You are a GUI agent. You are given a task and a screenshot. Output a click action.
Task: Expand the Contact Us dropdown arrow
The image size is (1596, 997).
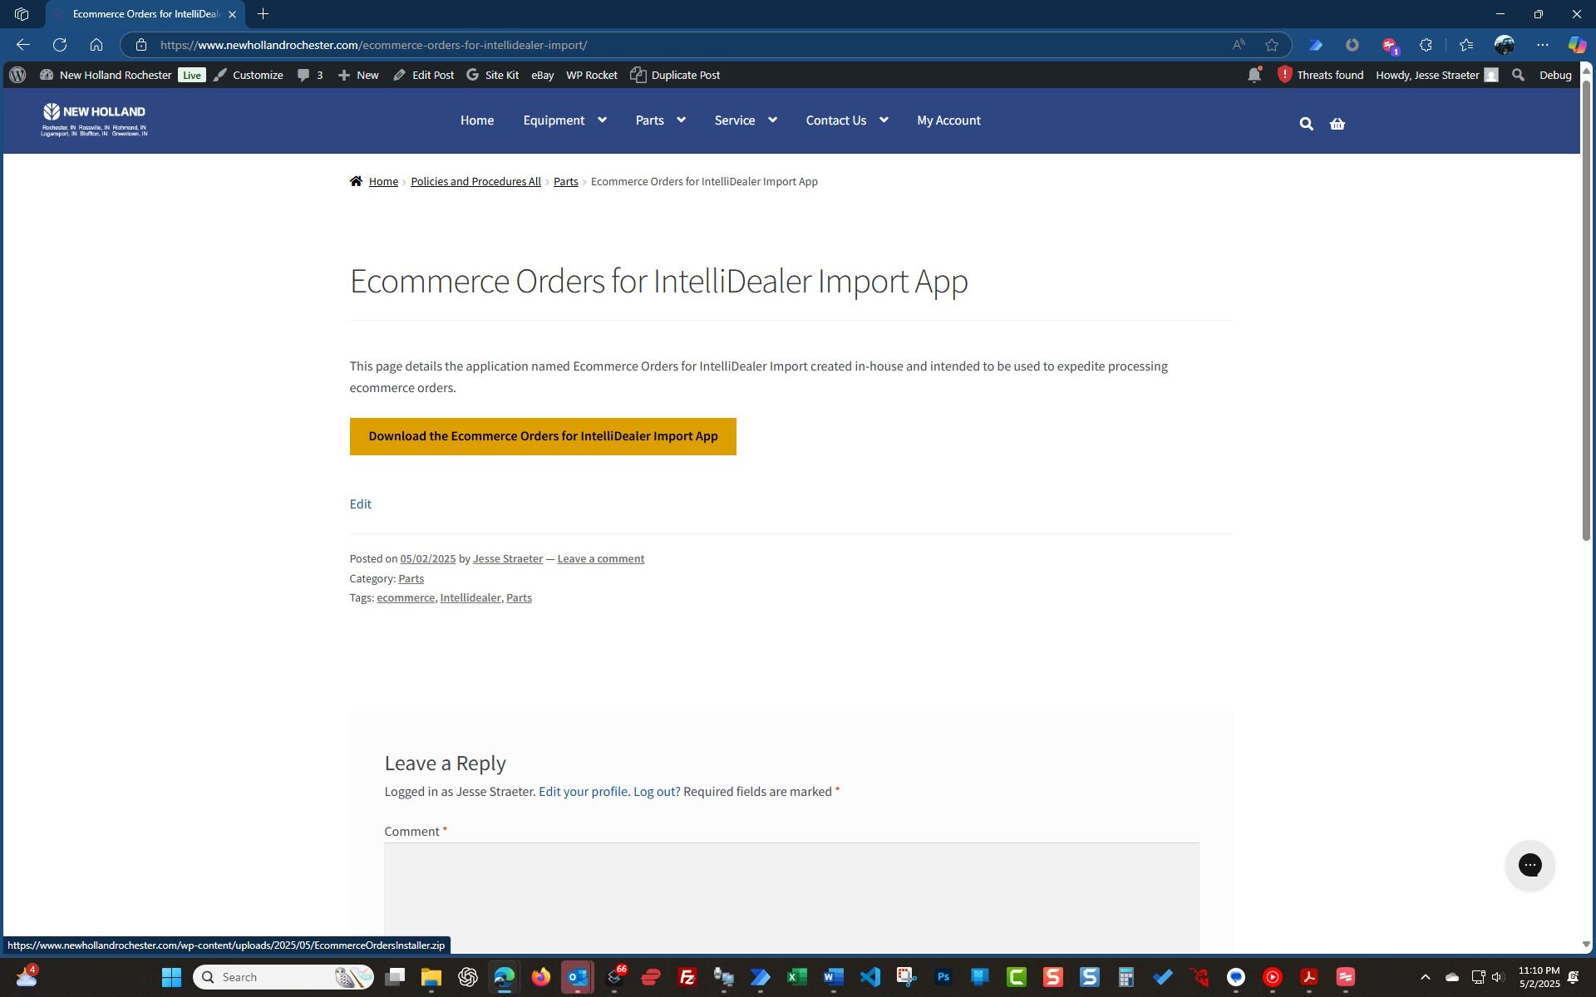pyautogui.click(x=884, y=120)
